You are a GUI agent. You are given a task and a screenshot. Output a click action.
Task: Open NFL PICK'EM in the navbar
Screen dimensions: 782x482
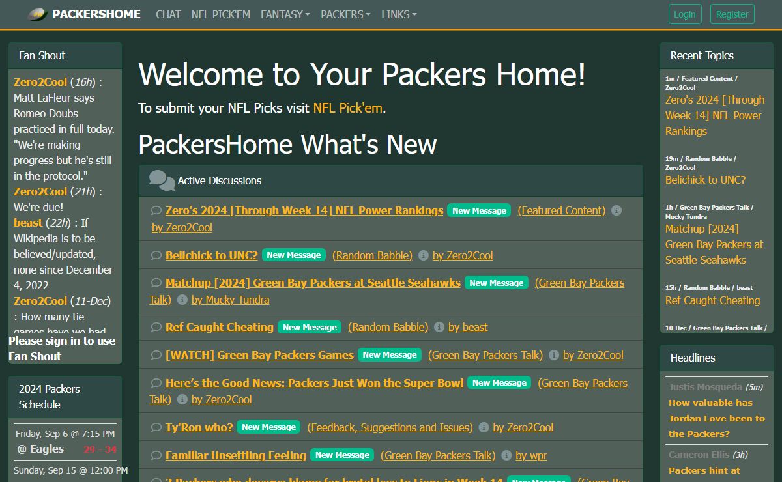(x=221, y=14)
